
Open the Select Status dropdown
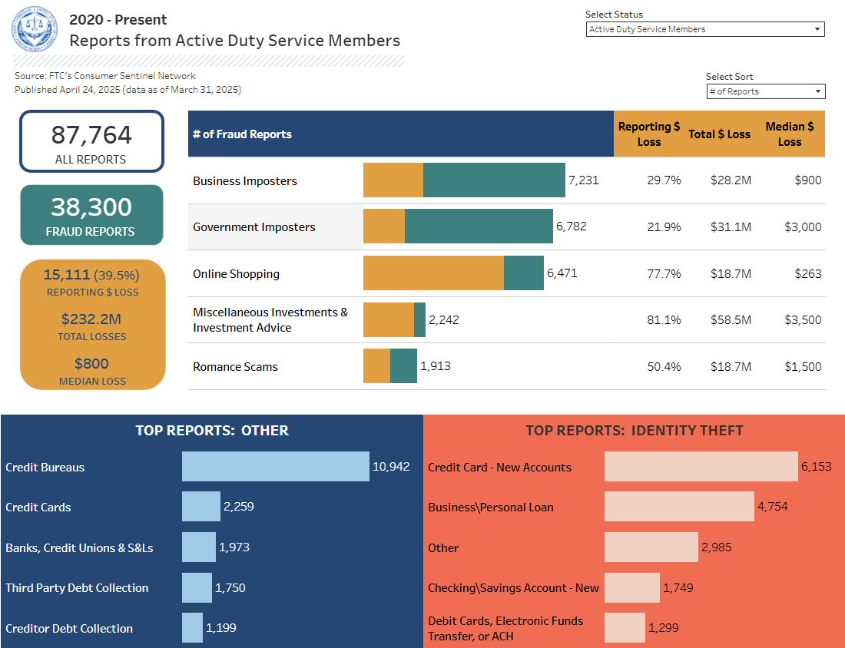click(705, 29)
